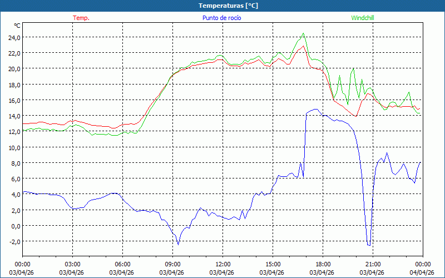Select the 03:00 time axis marker
This screenshot has width=445, height=278.
coord(72,264)
